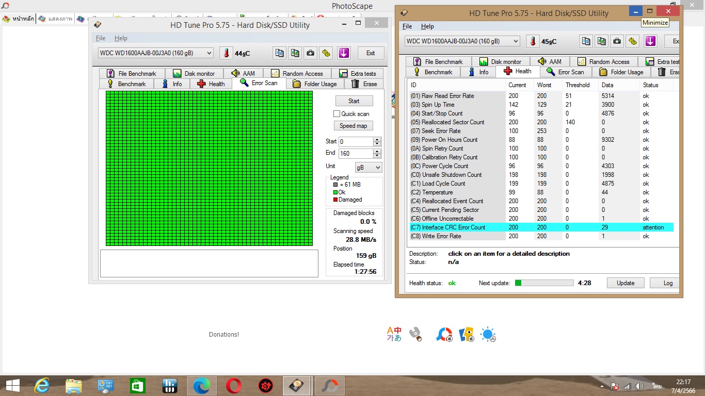Open Help menu in left HD Tune window
This screenshot has height=396, width=705.
click(x=121, y=38)
